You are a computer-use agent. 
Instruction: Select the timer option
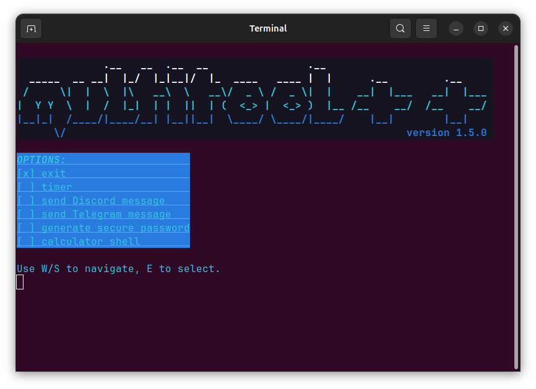coord(57,187)
